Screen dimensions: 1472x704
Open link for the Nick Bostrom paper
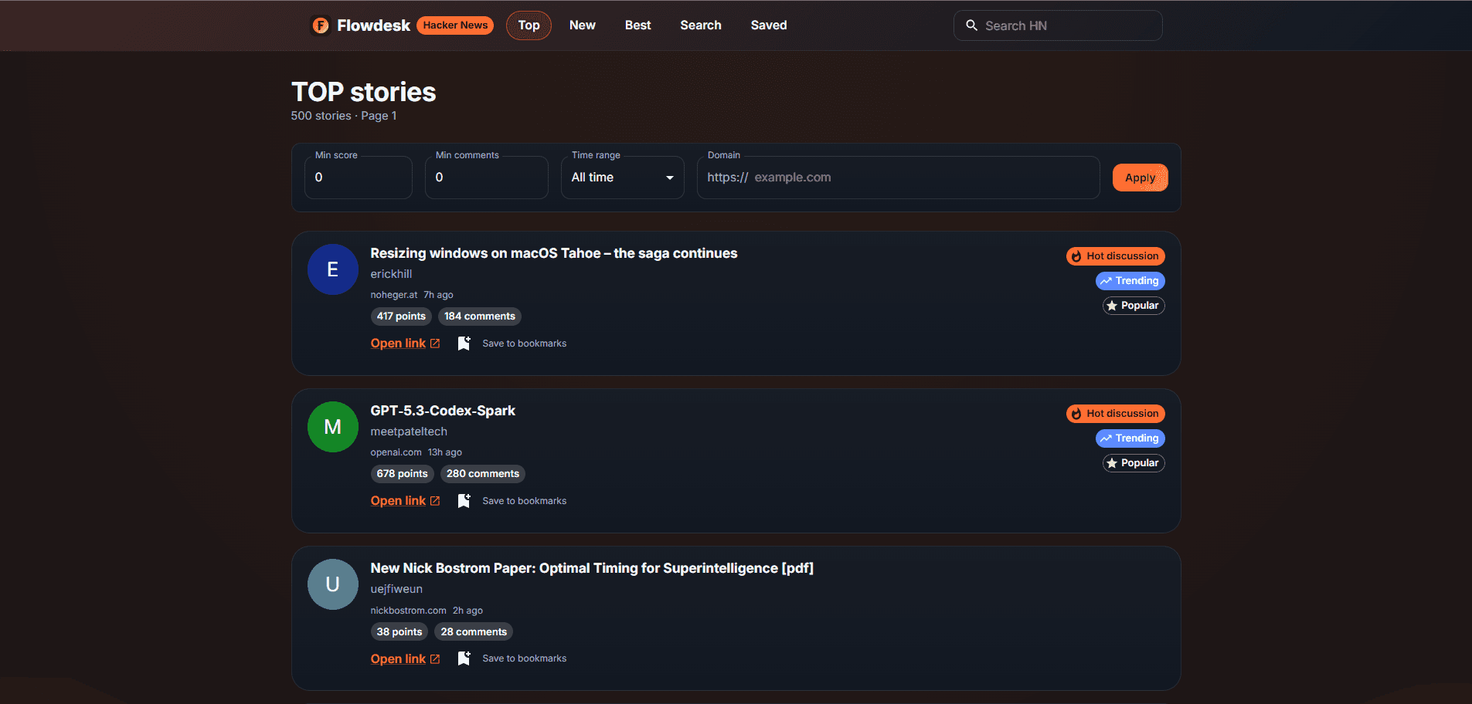pos(398,658)
